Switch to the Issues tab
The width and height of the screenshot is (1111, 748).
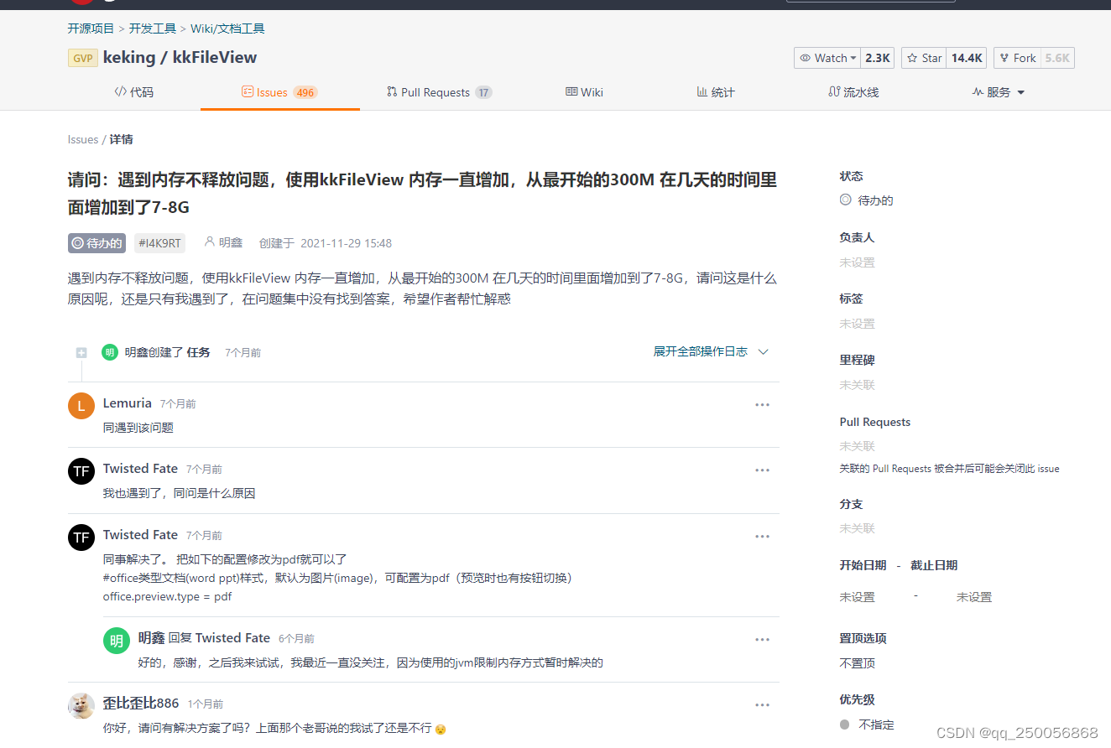[x=279, y=92]
